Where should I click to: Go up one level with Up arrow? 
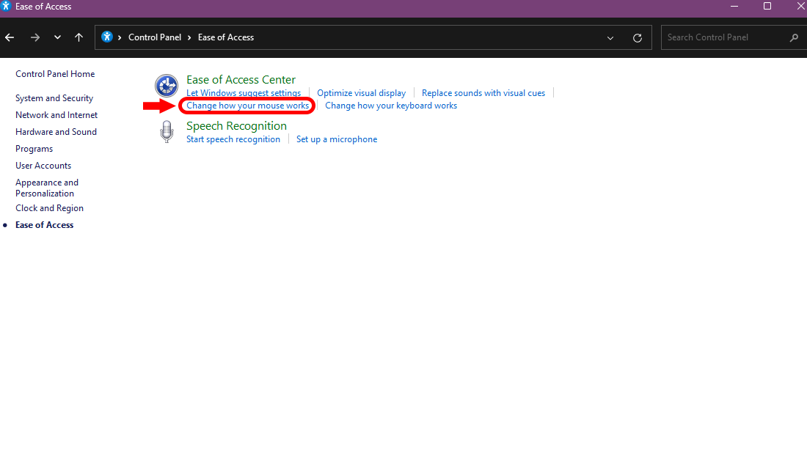78,37
